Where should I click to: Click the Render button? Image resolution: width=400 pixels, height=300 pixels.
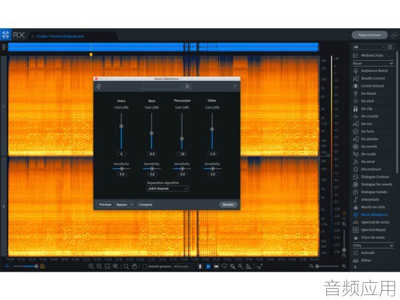click(x=228, y=205)
